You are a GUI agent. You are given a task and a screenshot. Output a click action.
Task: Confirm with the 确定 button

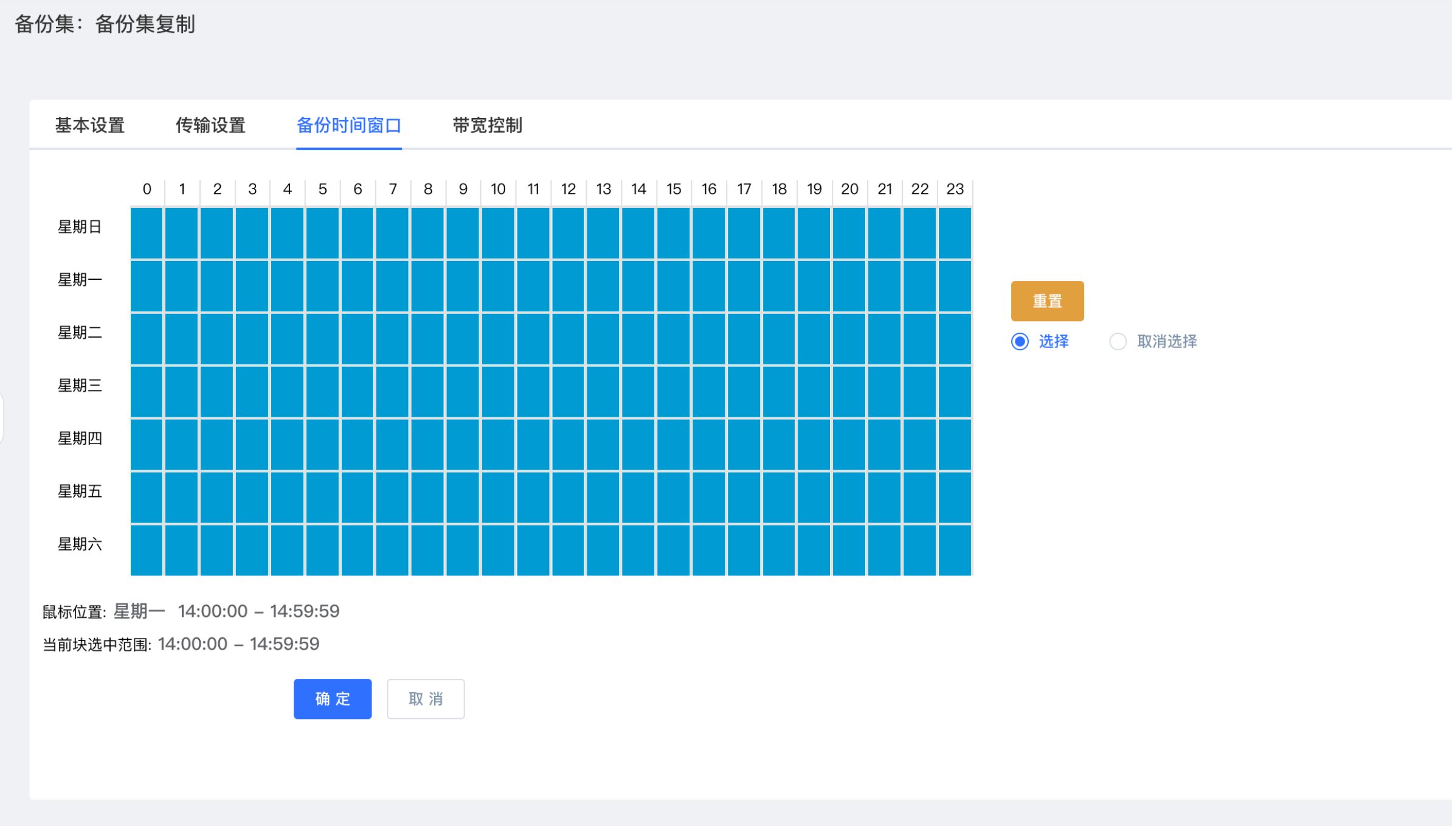(x=333, y=699)
